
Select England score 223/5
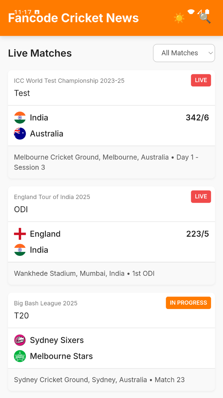click(198, 234)
